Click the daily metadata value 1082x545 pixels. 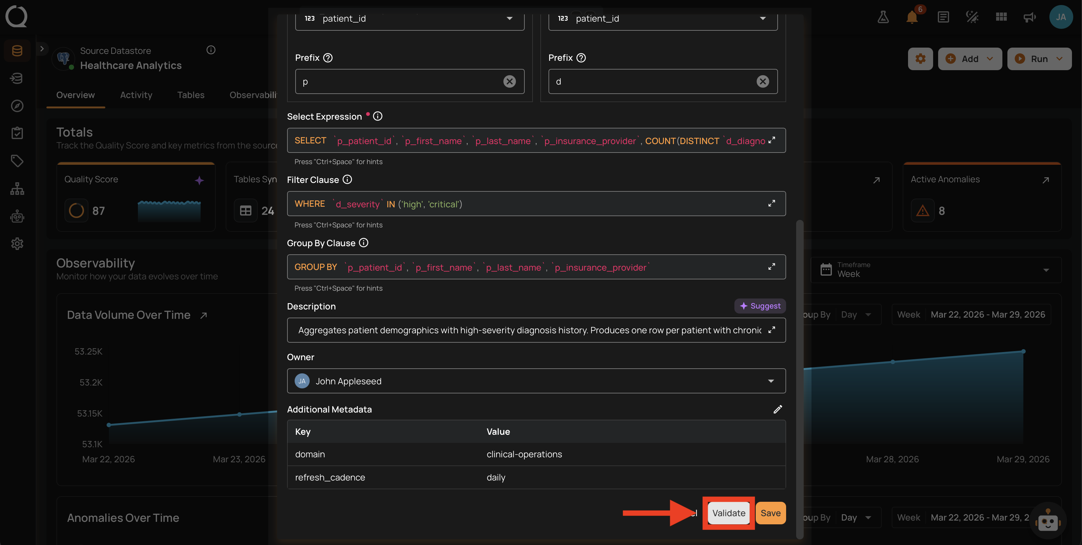click(x=496, y=477)
